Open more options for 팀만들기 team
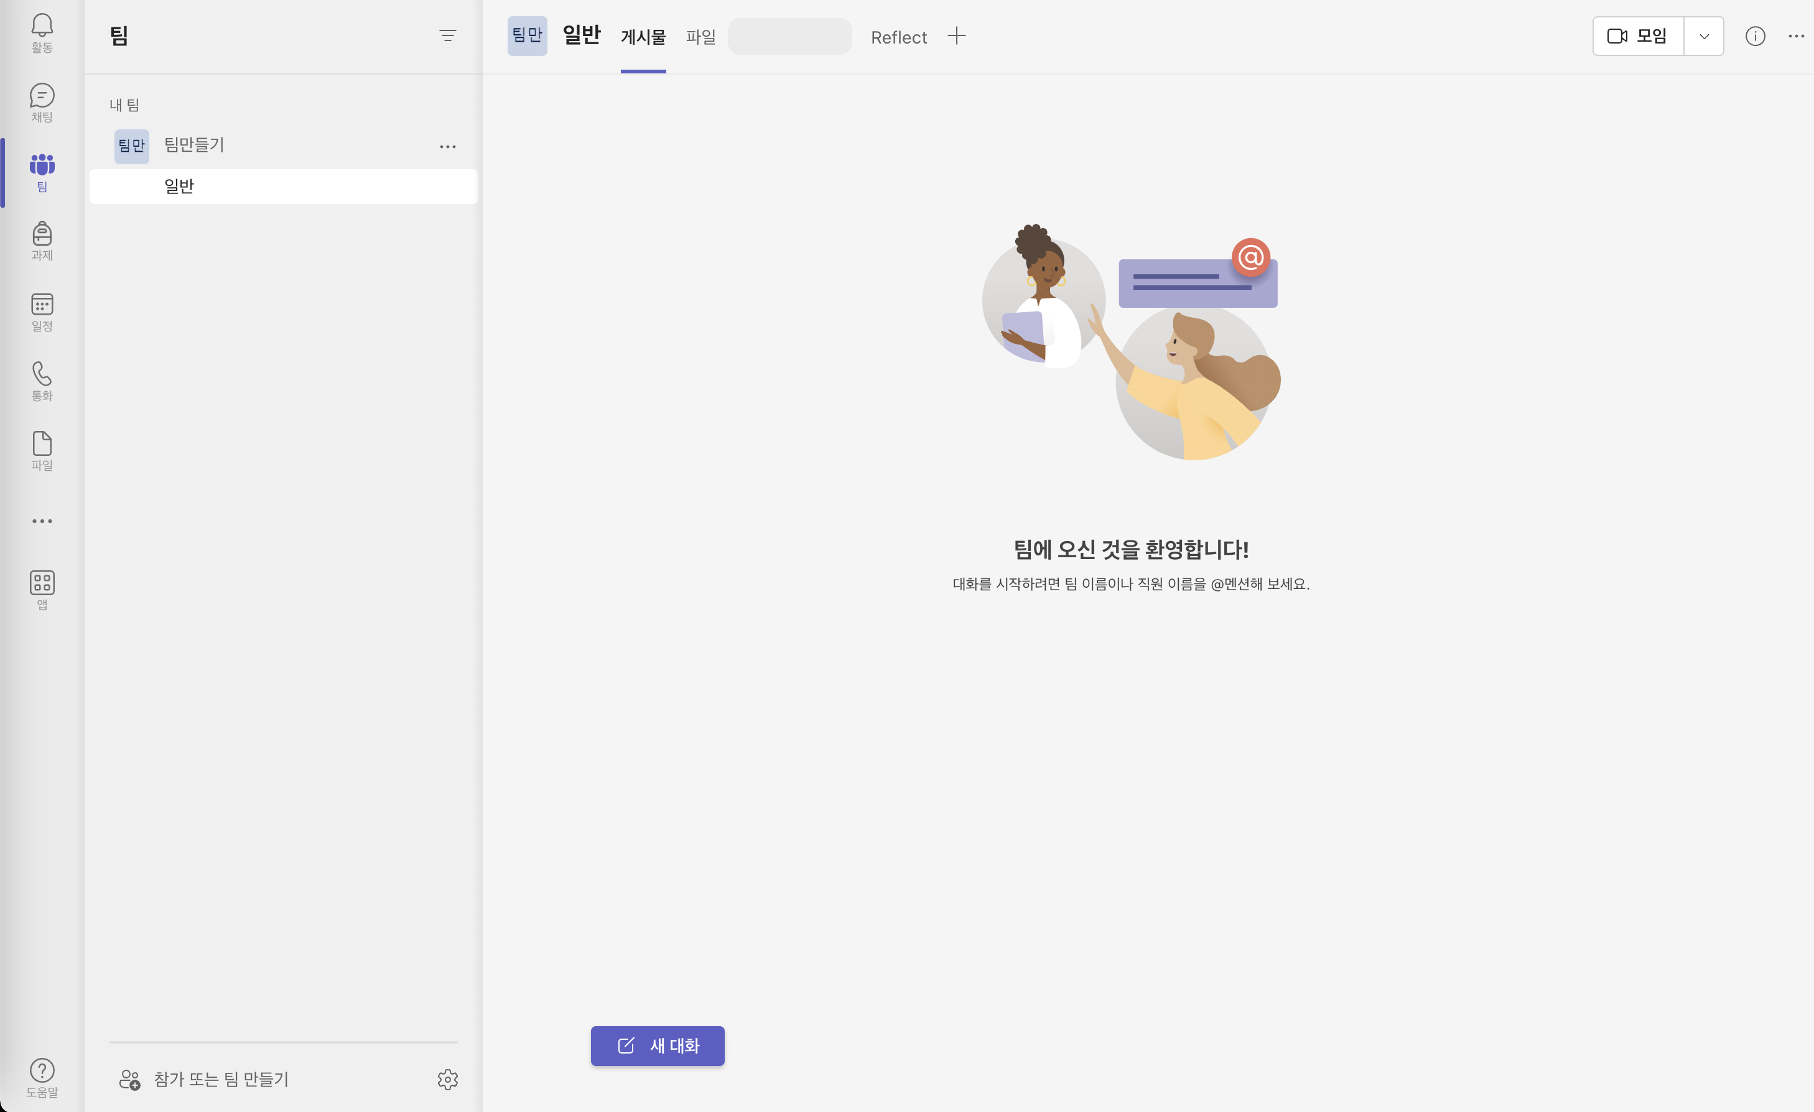This screenshot has height=1112, width=1814. click(448, 146)
